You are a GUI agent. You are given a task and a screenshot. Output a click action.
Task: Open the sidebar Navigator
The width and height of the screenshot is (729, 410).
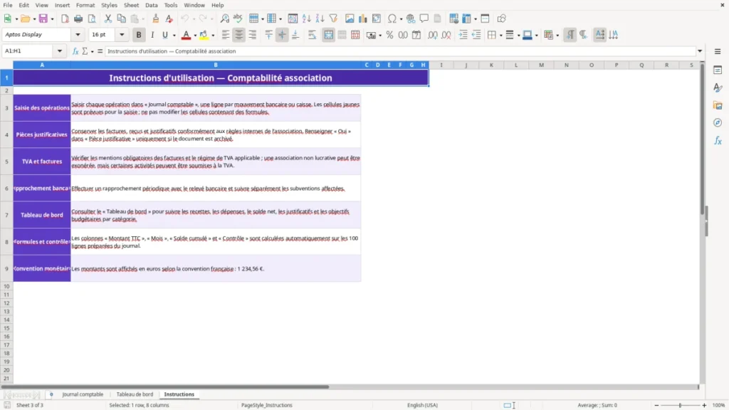pyautogui.click(x=718, y=122)
